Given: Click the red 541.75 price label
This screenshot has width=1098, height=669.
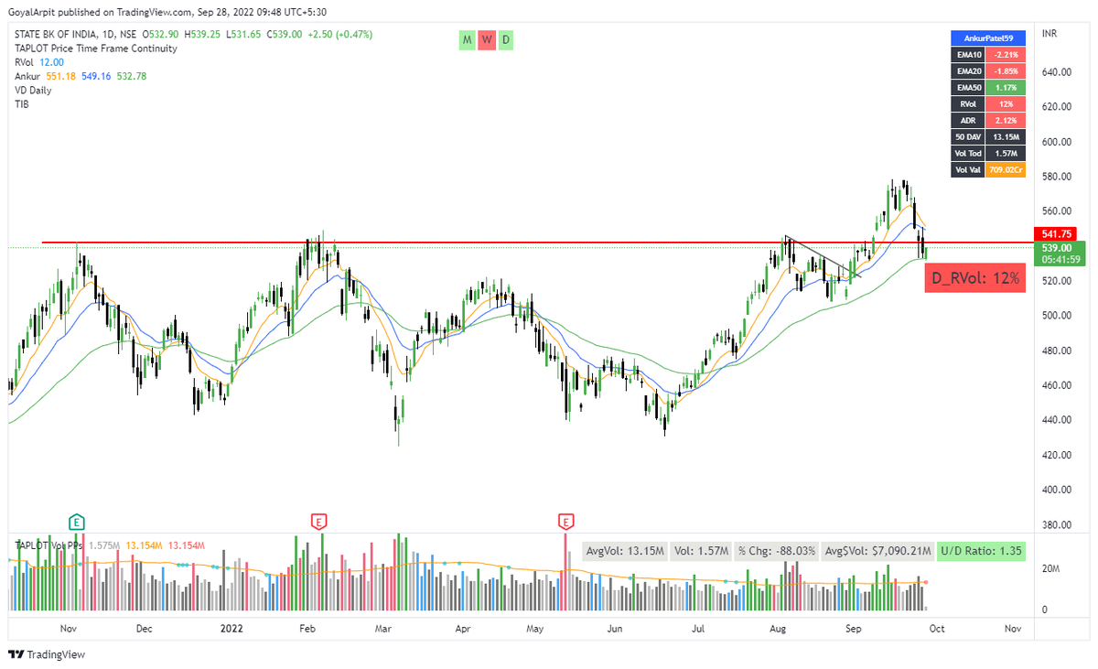Looking at the screenshot, I should [x=1055, y=233].
